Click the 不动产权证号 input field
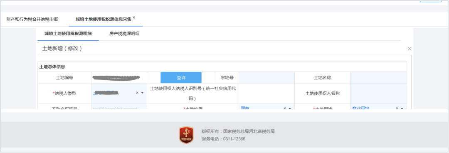The width and height of the screenshot is (449, 153). [x=119, y=107]
